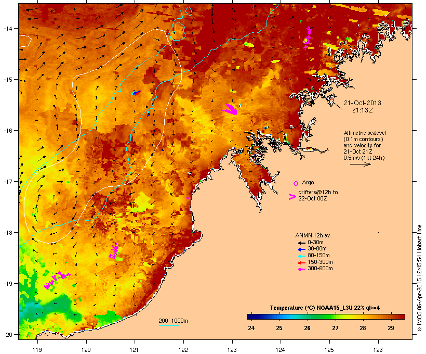This screenshot has width=426, height=354.
Task: Click the colorbar tick label 24
Action: pyautogui.click(x=251, y=328)
